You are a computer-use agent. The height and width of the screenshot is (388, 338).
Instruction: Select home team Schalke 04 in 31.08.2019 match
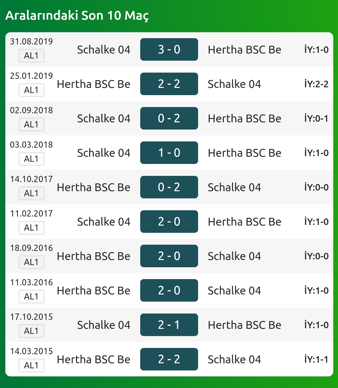pos(104,50)
